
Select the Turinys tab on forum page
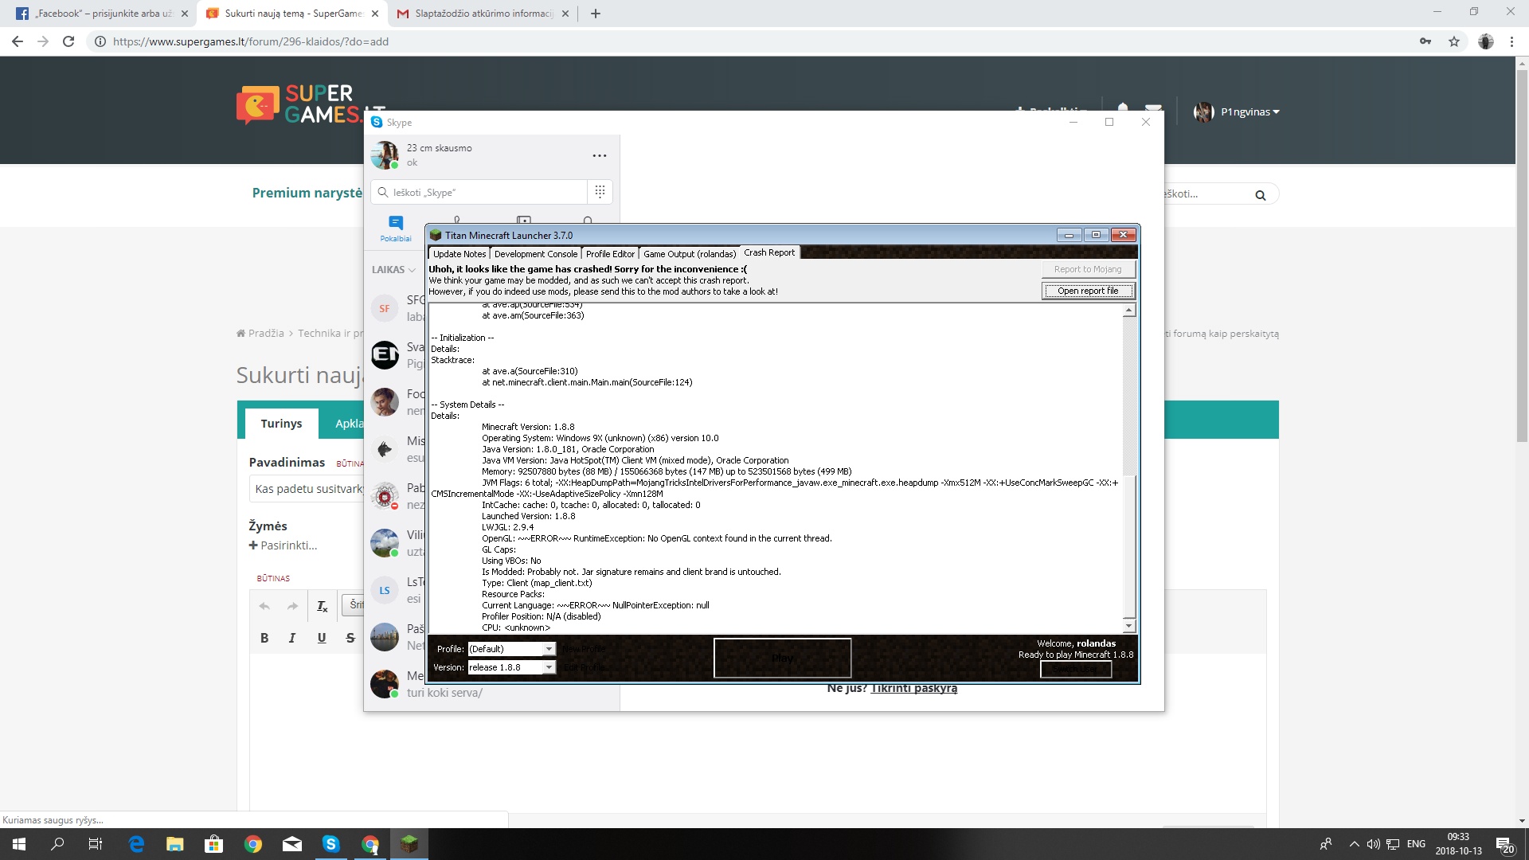(x=281, y=423)
